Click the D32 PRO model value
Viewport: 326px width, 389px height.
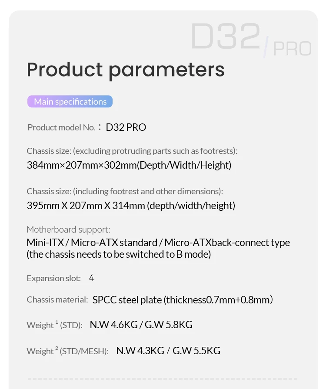pos(126,127)
